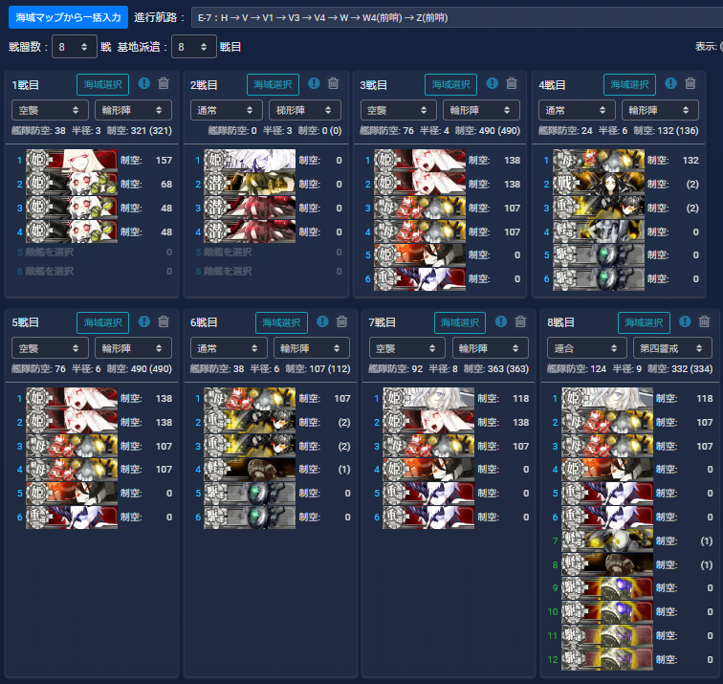This screenshot has width=723, height=684.
Task: Select enemy 1 princess thumbnail in 7戦目
Action: pos(428,399)
